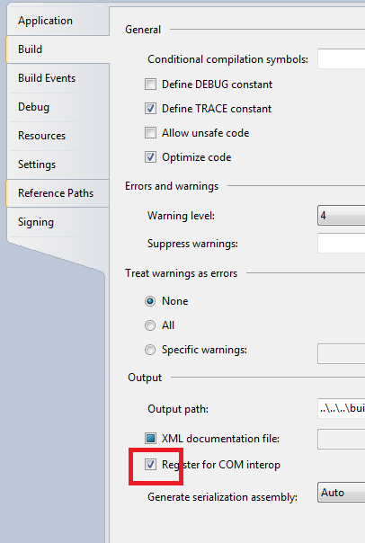This screenshot has height=543, width=365.
Task: Select the None radio button
Action: click(x=150, y=301)
